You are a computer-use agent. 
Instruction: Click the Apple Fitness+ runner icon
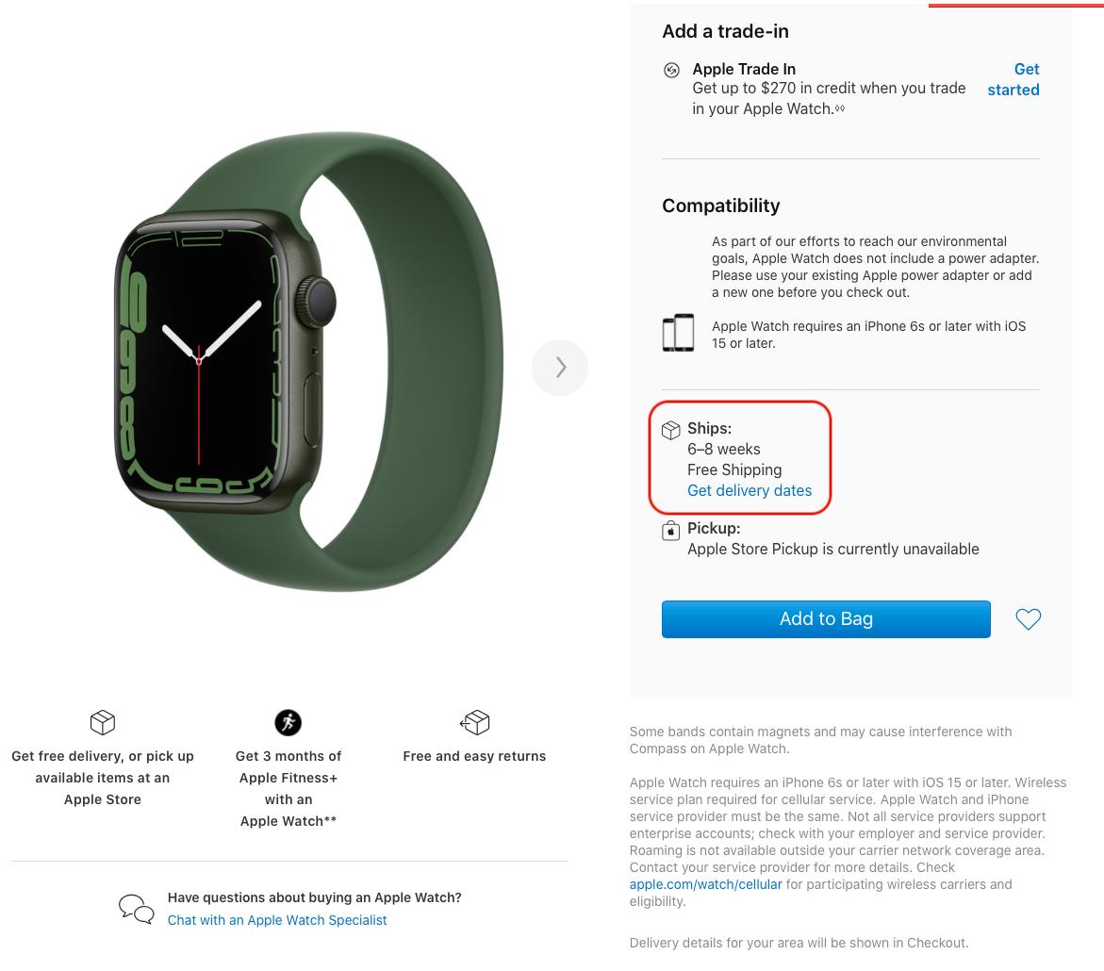pyautogui.click(x=288, y=723)
